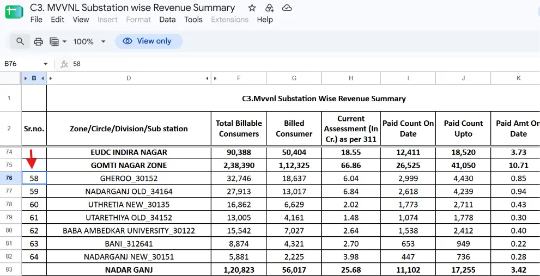
Task: Select the Billed Consumer header cell
Action: point(294,128)
